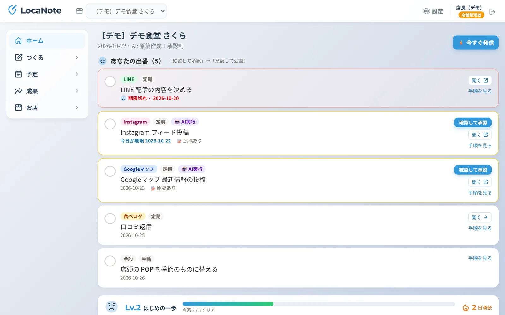Select 予定 in the sidebar
505x315 pixels.
tap(47, 74)
